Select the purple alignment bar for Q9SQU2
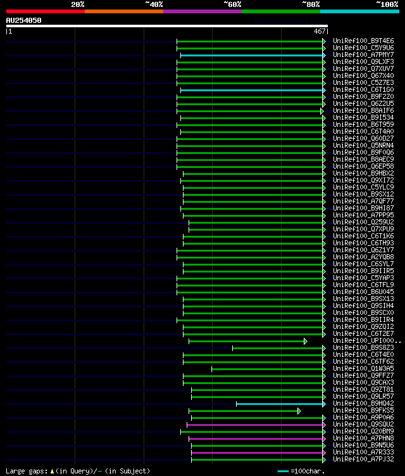 (x=255, y=425)
